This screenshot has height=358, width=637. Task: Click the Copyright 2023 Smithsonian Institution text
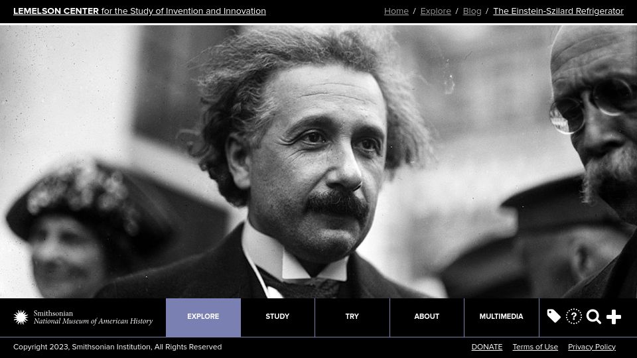(117, 347)
